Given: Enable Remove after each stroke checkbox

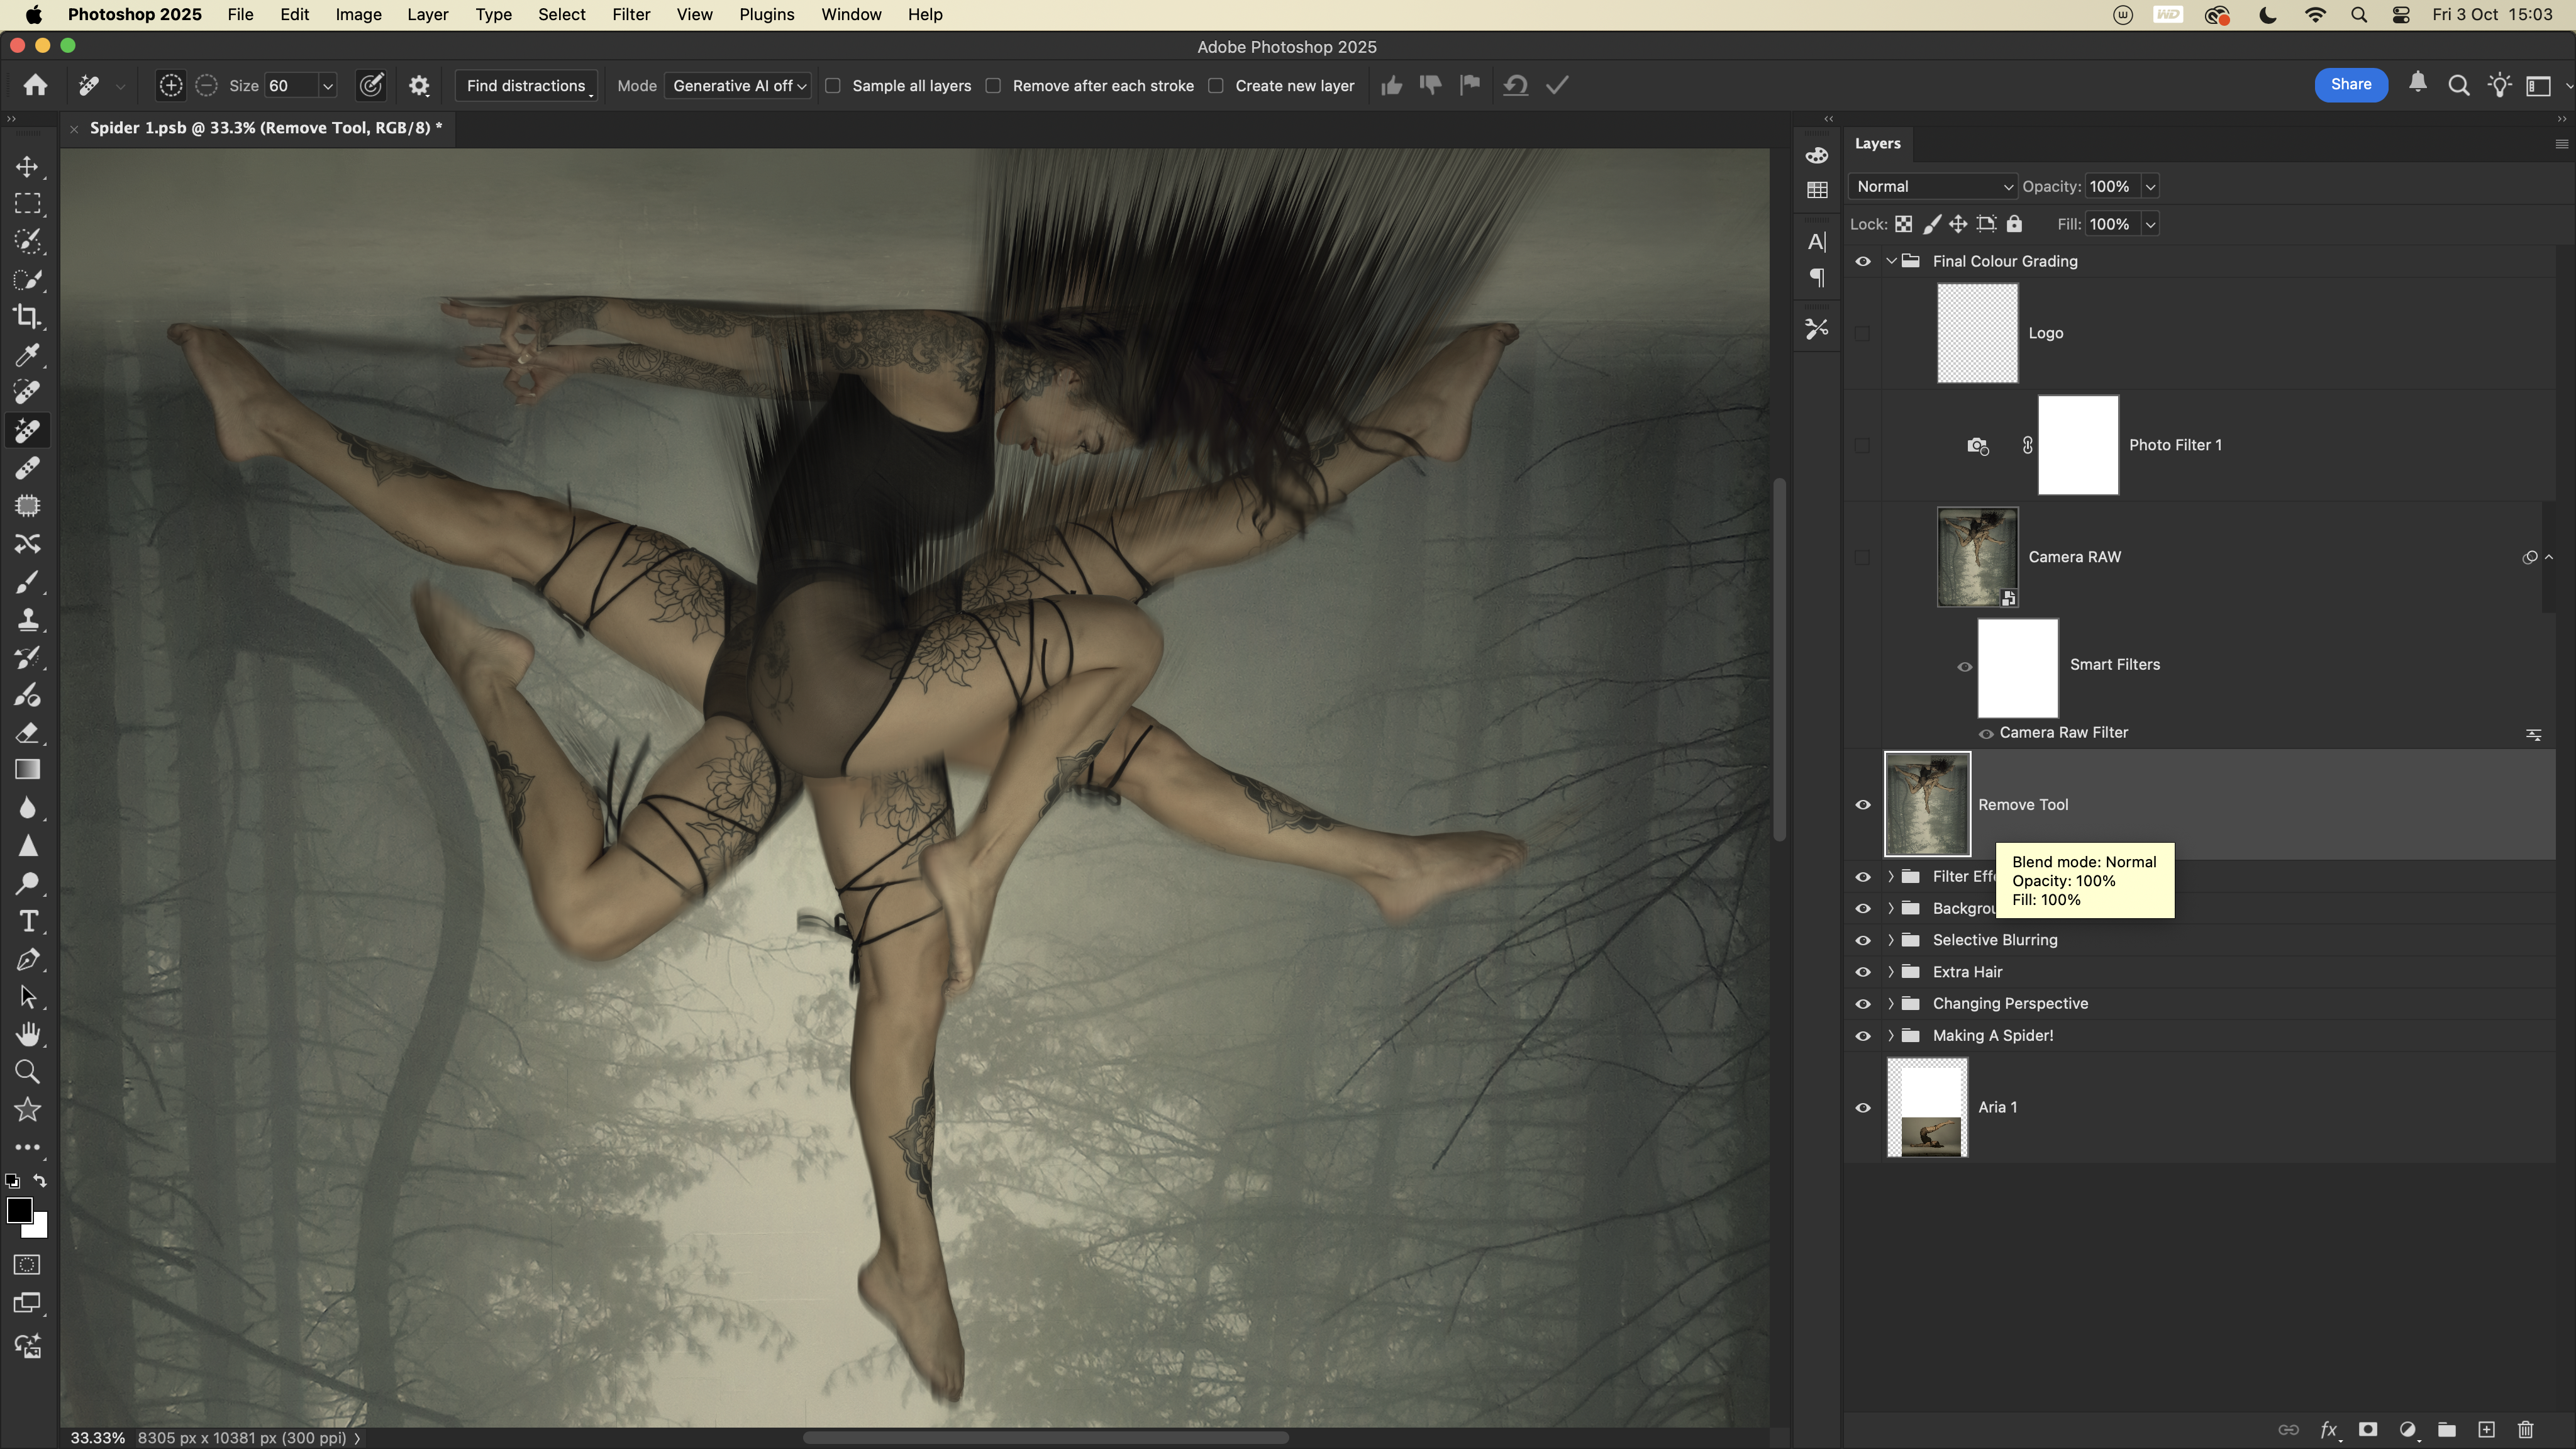Looking at the screenshot, I should (x=993, y=86).
